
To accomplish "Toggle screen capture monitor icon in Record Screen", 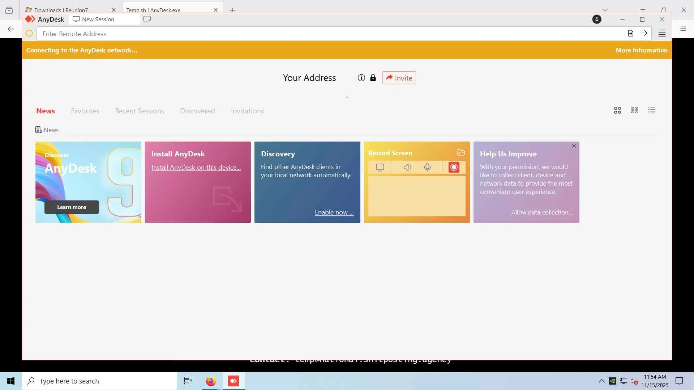I will [x=380, y=167].
